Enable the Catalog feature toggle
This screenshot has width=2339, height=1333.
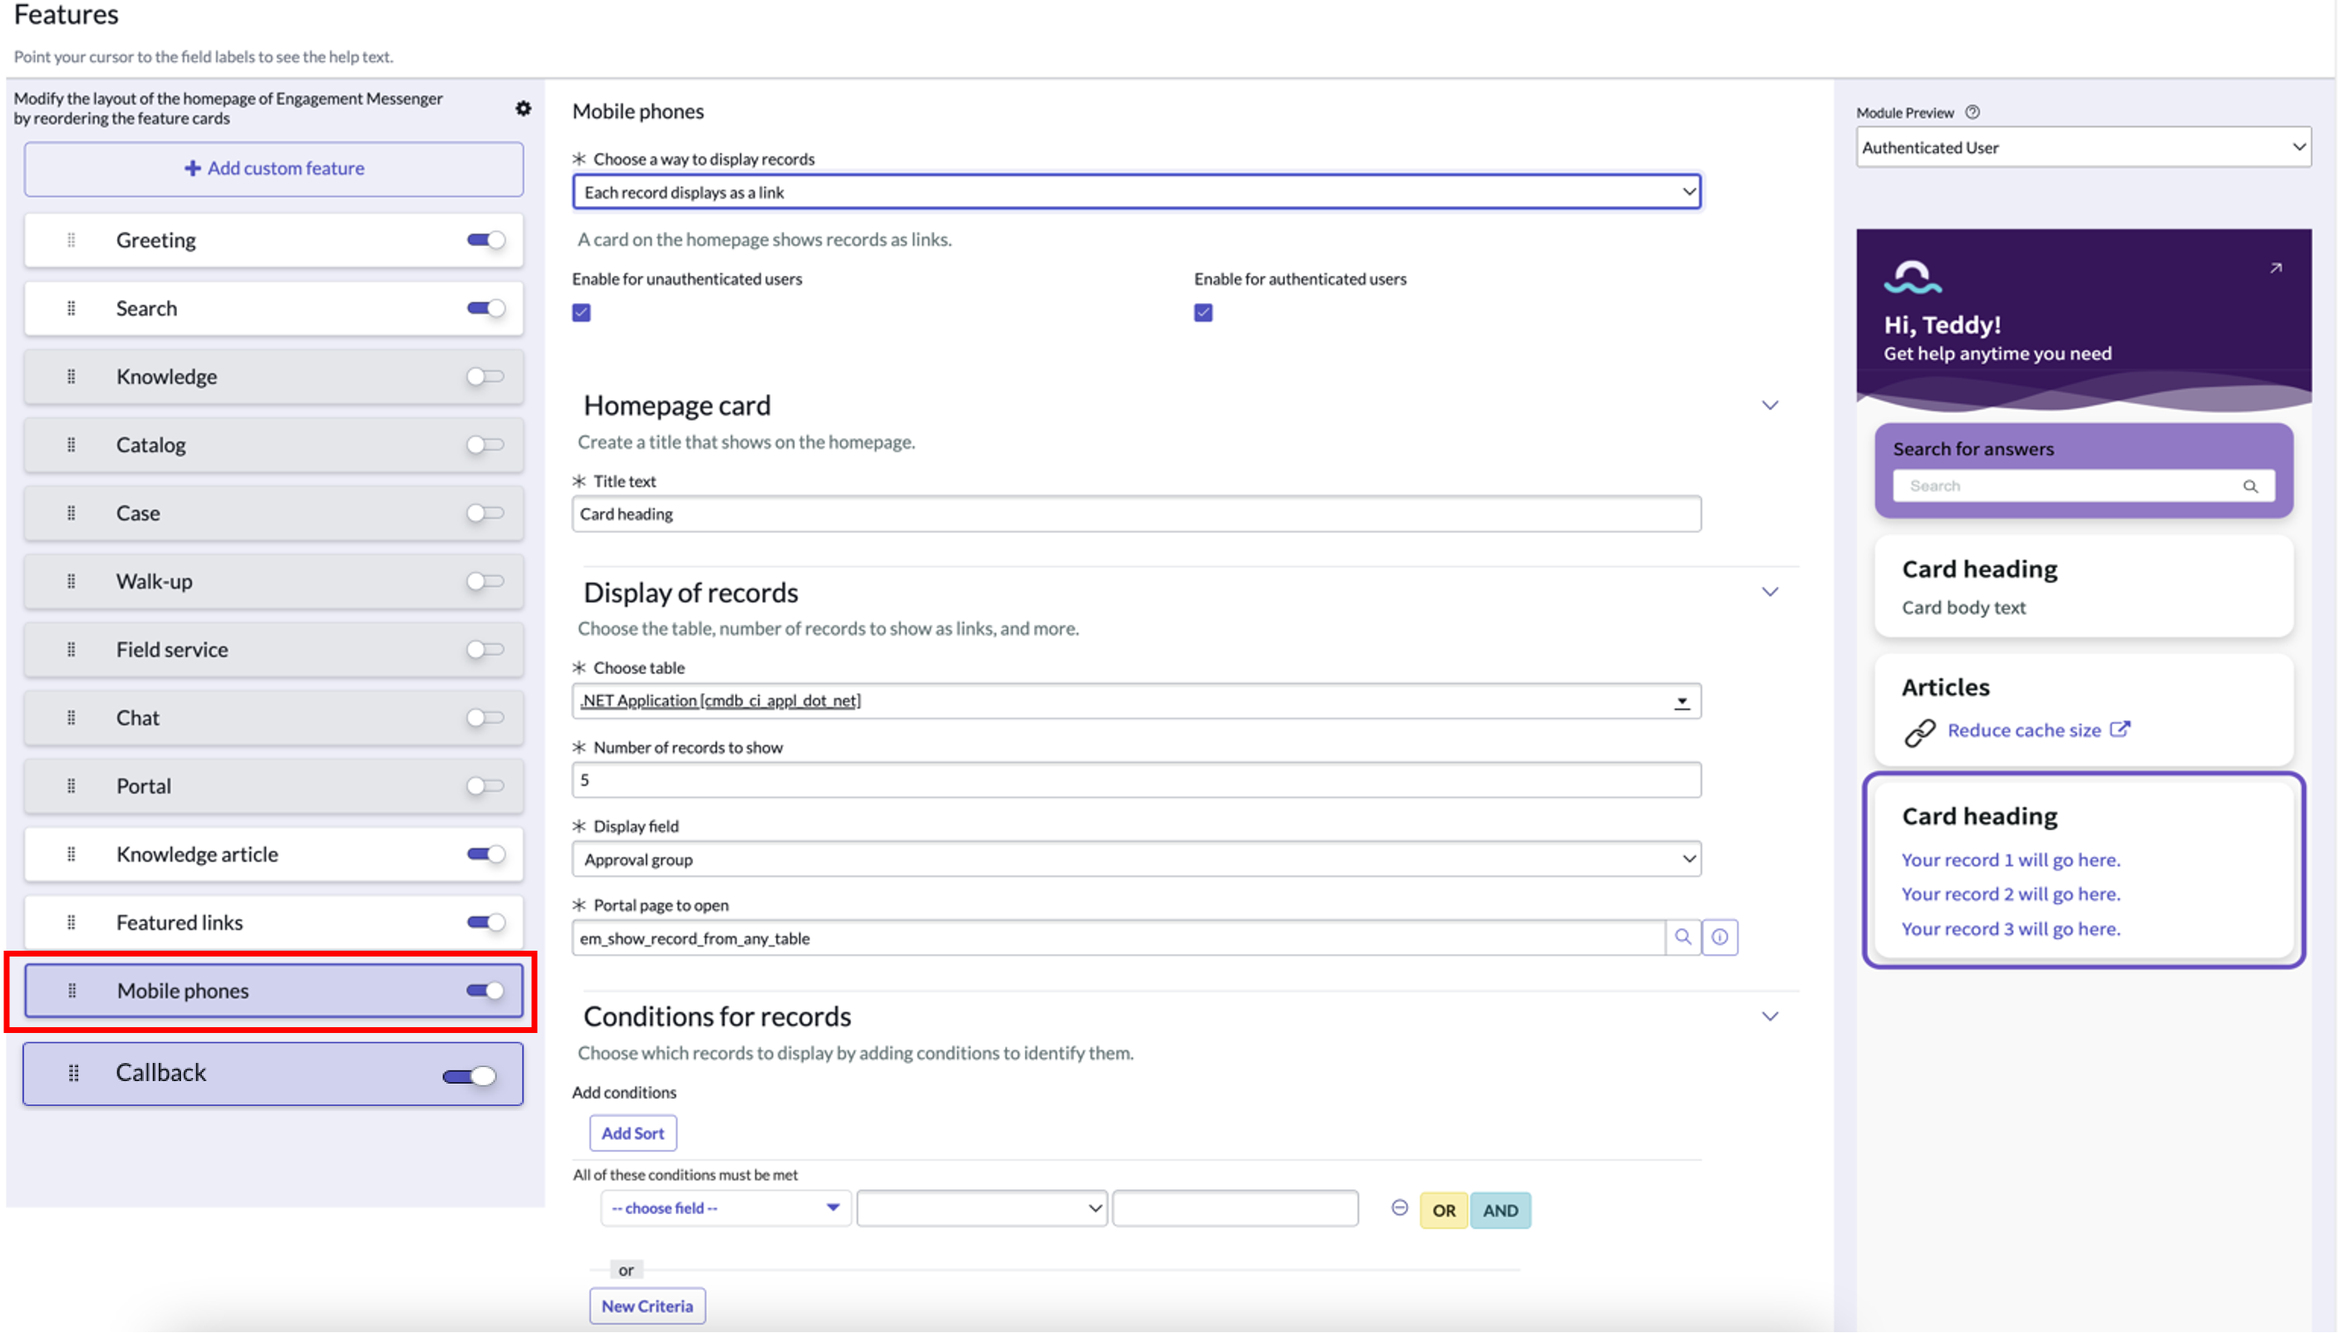486,445
